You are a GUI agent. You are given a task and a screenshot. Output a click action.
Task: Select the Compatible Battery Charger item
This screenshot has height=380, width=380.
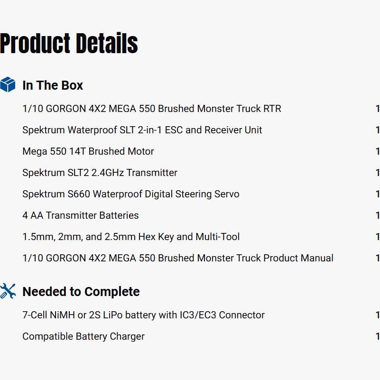coord(83,336)
